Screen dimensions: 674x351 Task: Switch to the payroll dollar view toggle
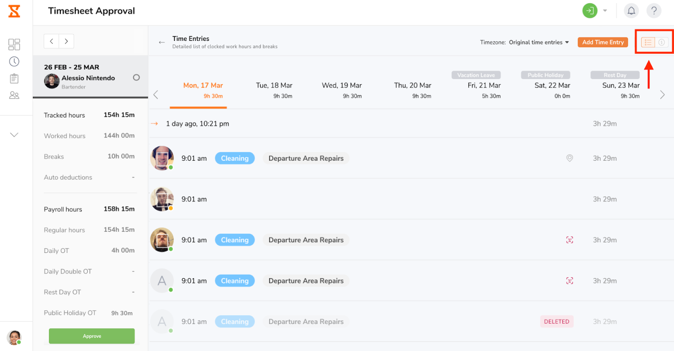[x=662, y=42]
